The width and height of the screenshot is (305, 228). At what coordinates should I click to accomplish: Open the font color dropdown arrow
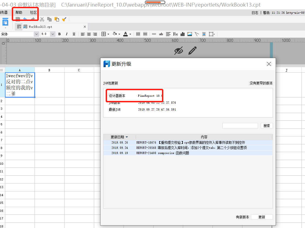pyautogui.click(x=130, y=34)
